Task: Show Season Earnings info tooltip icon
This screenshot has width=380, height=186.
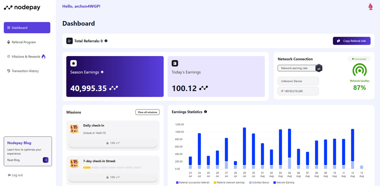Action: coord(102,72)
